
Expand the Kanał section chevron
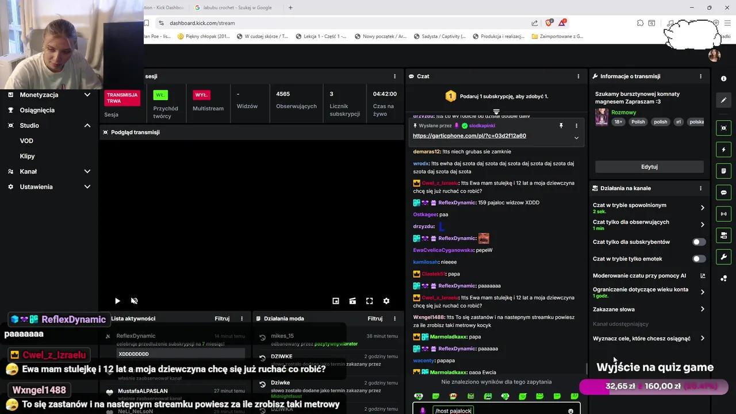coord(87,171)
